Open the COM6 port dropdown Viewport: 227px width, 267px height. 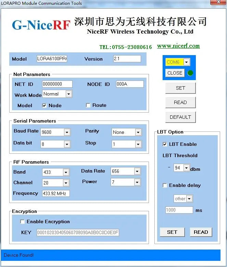coord(187,62)
